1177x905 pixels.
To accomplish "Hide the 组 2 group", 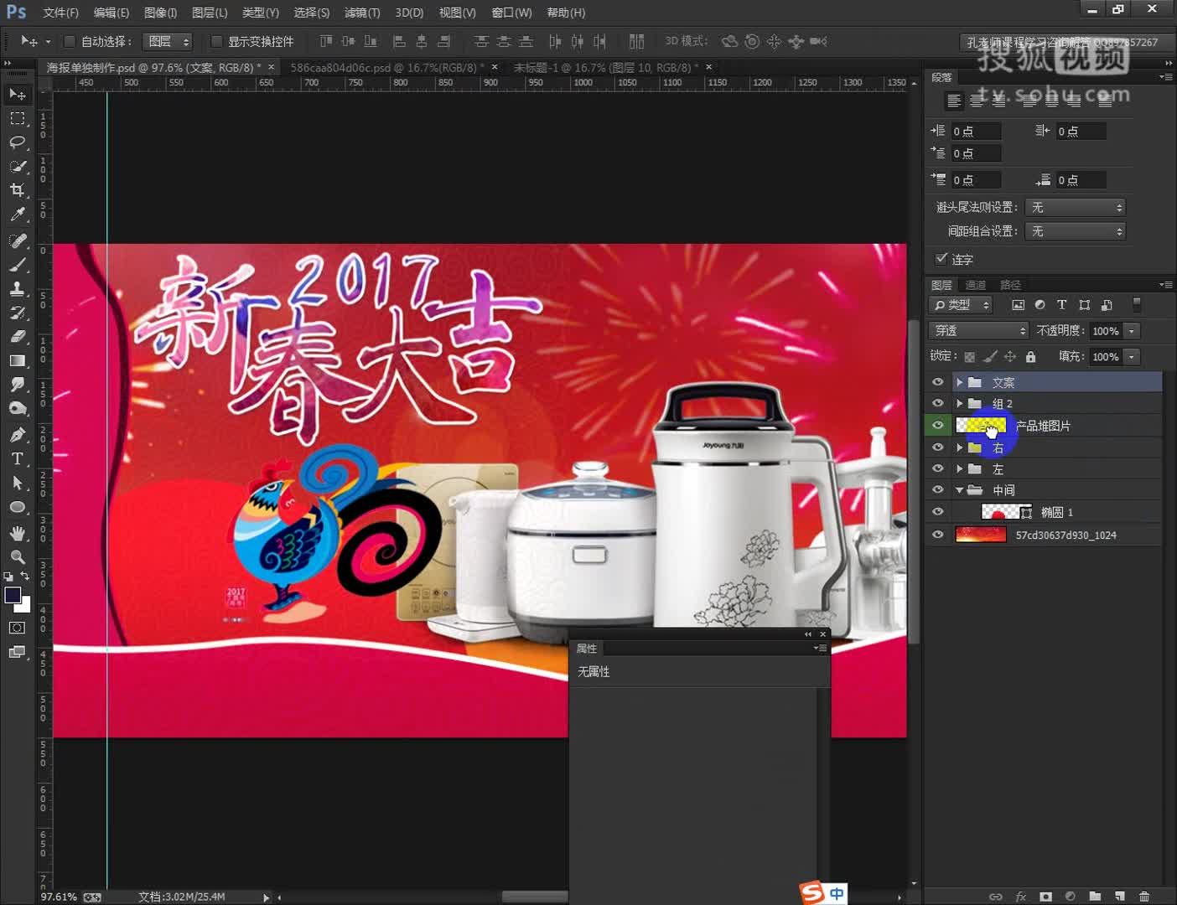I will (x=938, y=403).
